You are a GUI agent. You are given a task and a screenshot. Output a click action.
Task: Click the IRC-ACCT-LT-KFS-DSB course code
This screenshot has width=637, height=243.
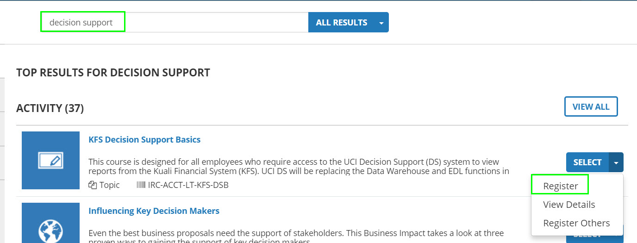[188, 185]
